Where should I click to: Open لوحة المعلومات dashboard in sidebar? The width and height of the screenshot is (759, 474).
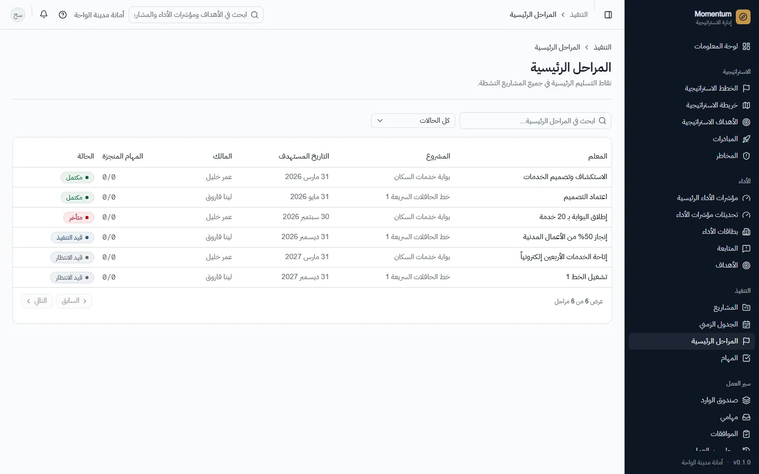click(x=692, y=46)
